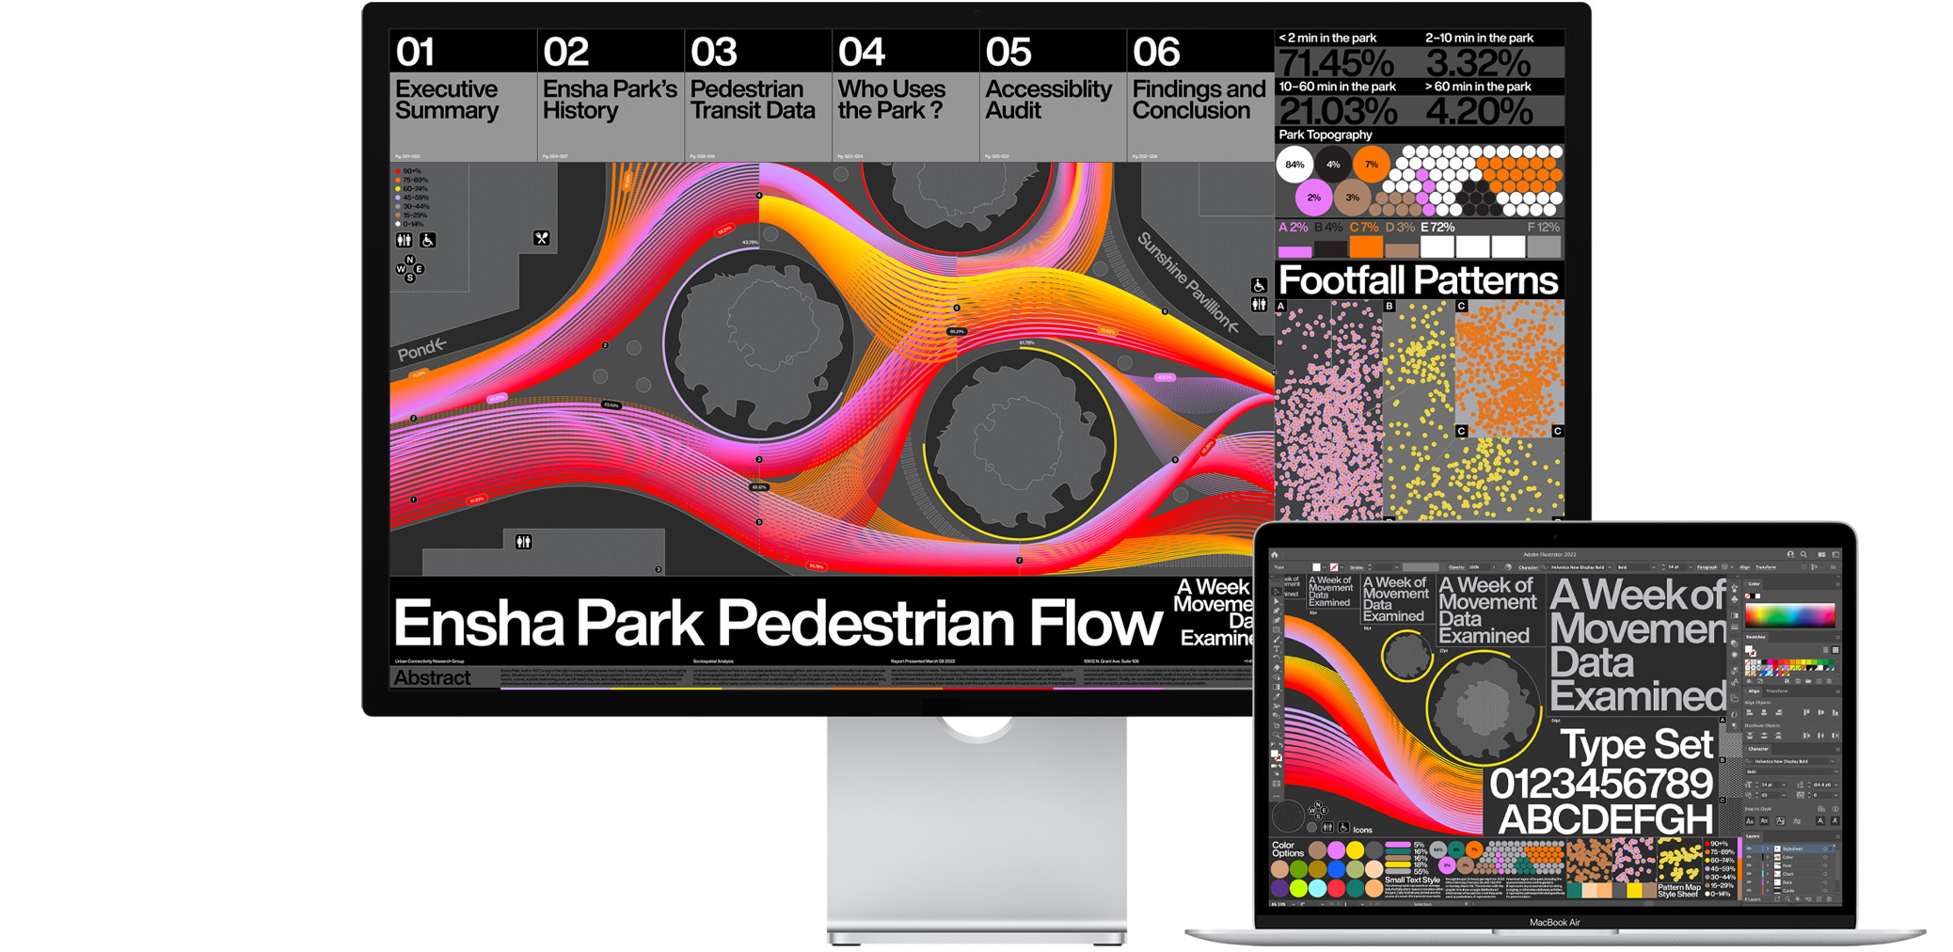Switch to the Swatches panel tab

pos(1755,637)
